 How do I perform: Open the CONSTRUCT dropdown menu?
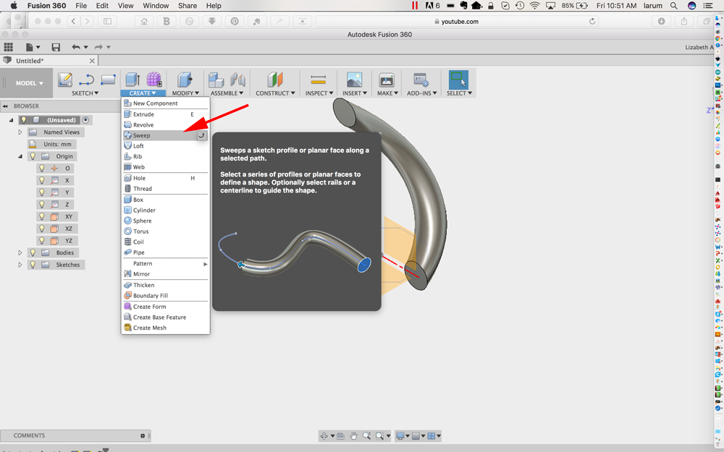click(x=276, y=93)
